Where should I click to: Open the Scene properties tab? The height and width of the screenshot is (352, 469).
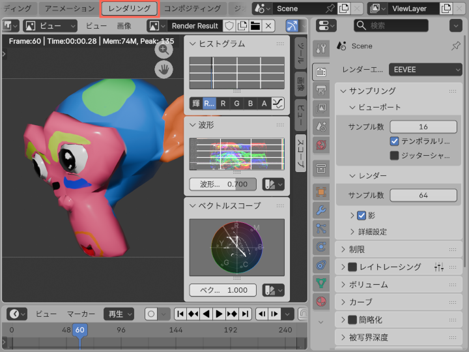click(321, 126)
